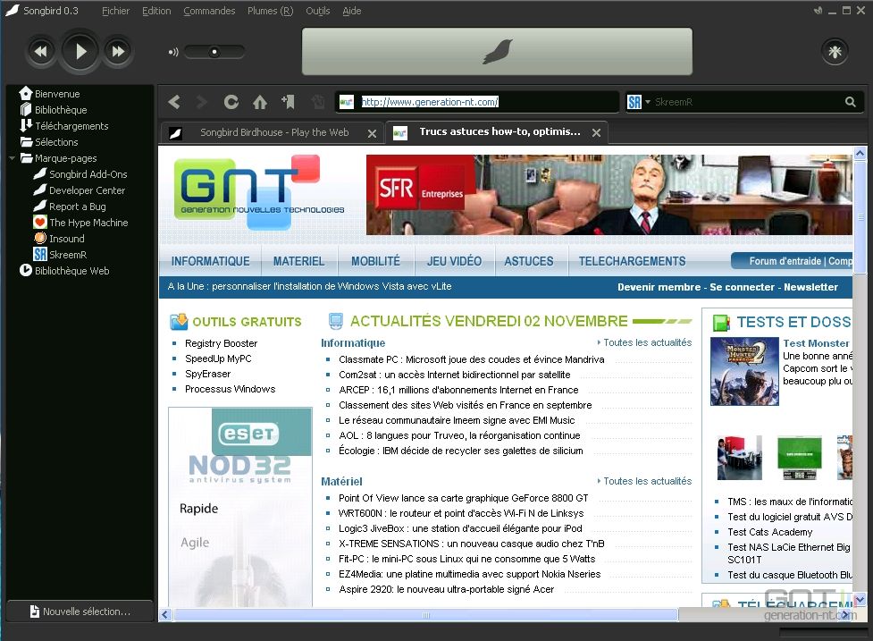Click the SFR Entreprises banner ad
The height and width of the screenshot is (641, 873).
(x=609, y=194)
